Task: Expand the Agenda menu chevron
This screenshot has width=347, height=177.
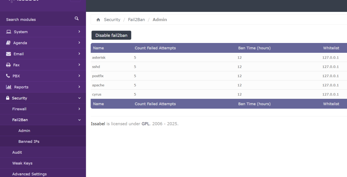Action: point(79,43)
